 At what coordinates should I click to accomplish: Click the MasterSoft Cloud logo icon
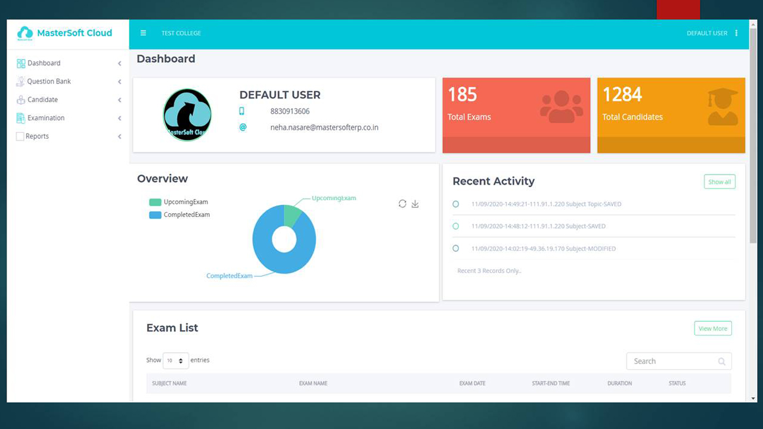pyautogui.click(x=25, y=33)
